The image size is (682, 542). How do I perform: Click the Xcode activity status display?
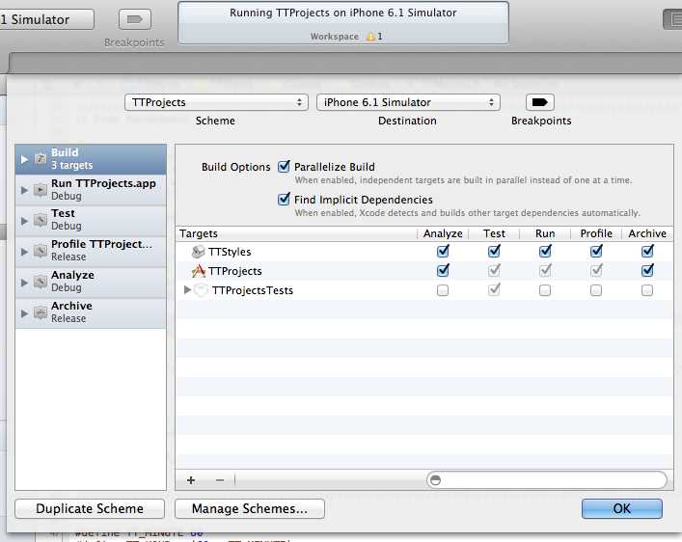tap(343, 22)
